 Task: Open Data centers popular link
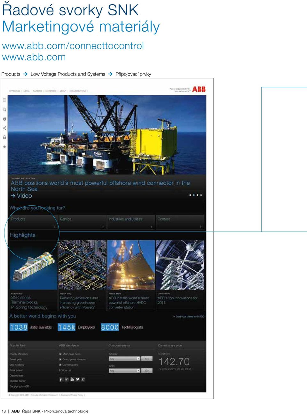click(16, 376)
